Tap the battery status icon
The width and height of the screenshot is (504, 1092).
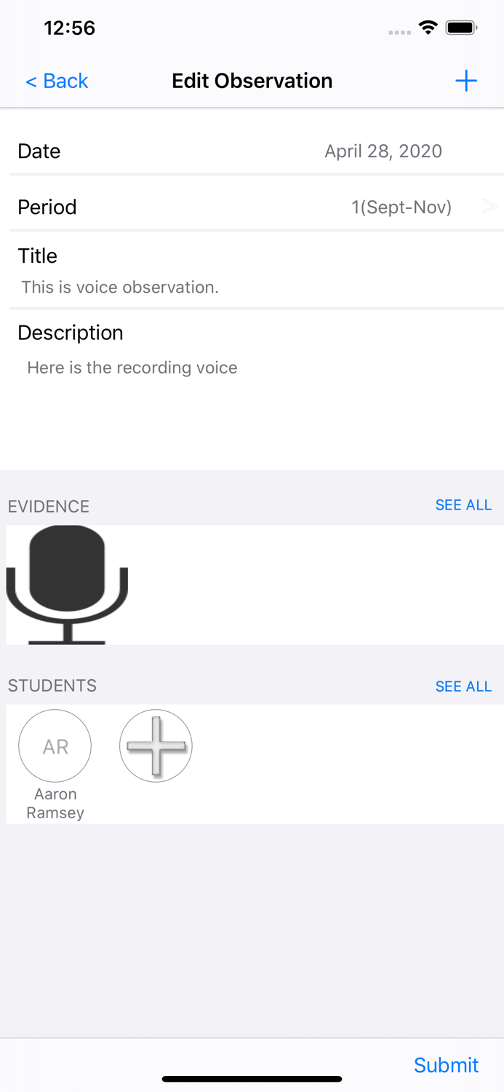[x=461, y=28]
